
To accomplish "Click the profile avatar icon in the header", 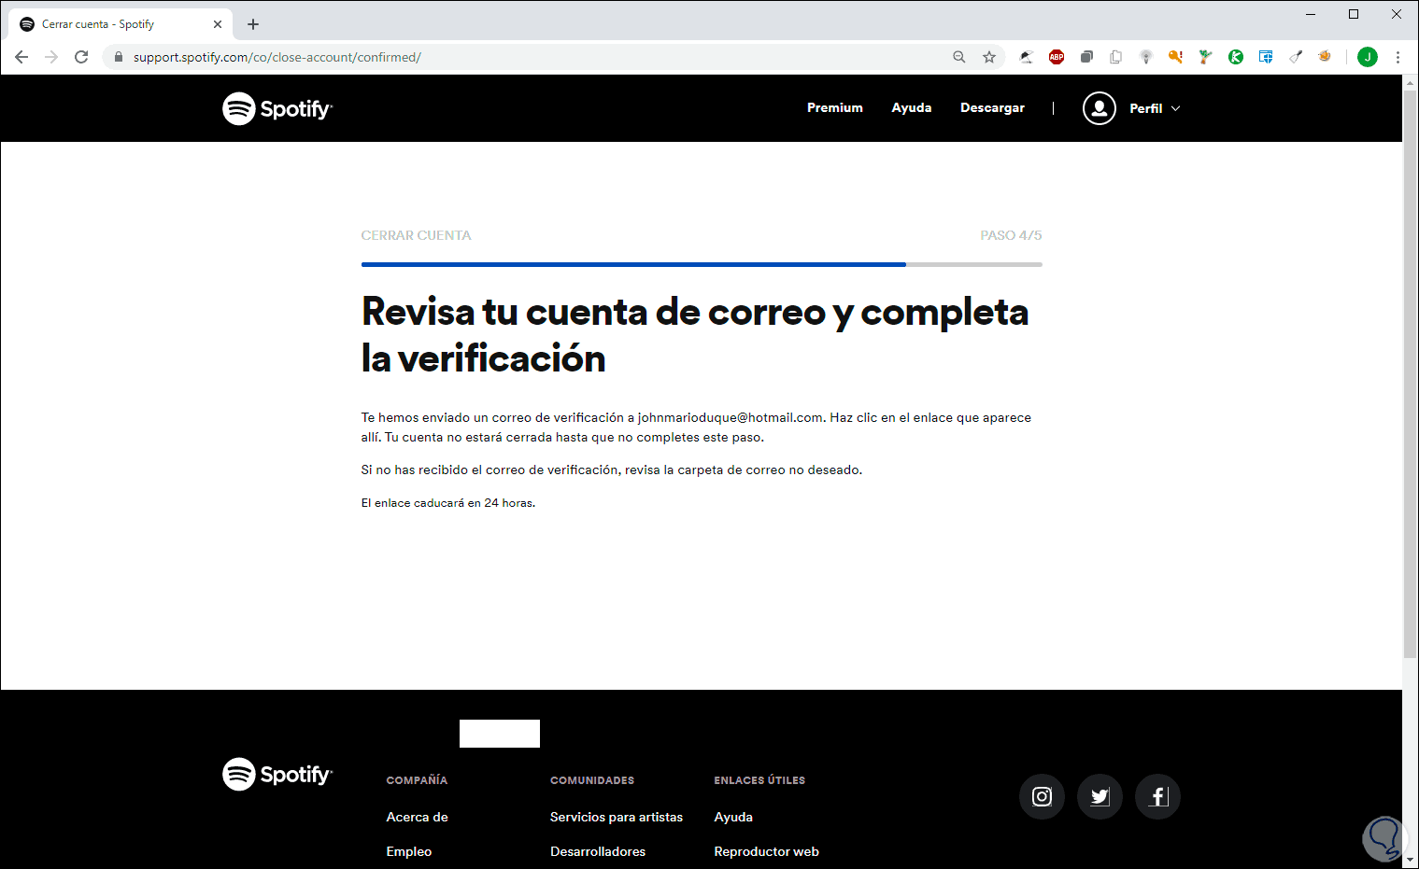I will point(1100,108).
